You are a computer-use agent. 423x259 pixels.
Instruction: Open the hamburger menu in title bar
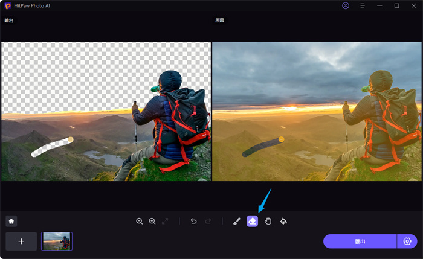pos(363,5)
